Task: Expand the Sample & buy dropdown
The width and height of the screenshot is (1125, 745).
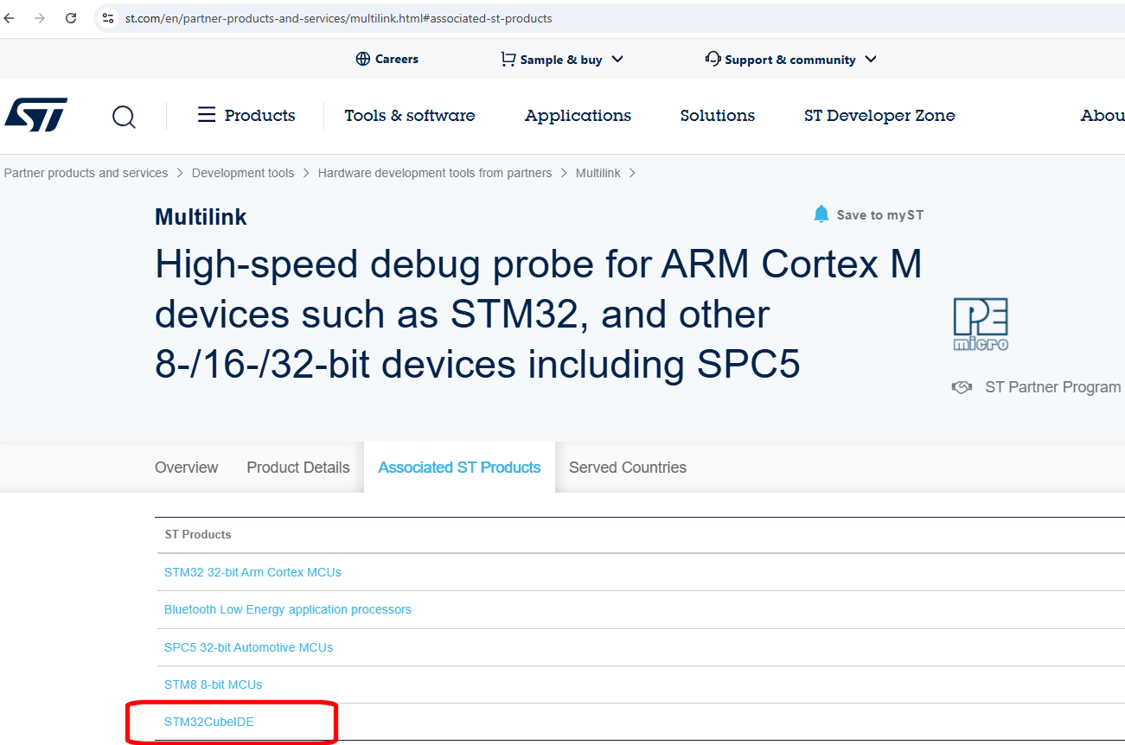Action: [x=617, y=59]
